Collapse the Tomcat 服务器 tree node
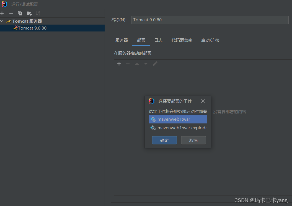Screen dimensions: 292x206 pyautogui.click(x=2, y=21)
